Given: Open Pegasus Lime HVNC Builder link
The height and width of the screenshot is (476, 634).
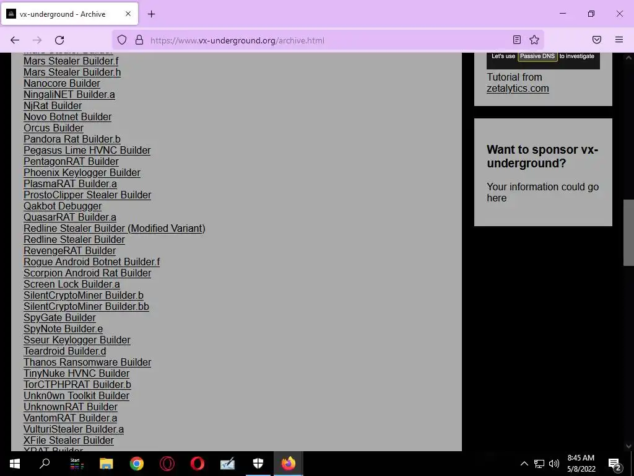Looking at the screenshot, I should click(87, 150).
